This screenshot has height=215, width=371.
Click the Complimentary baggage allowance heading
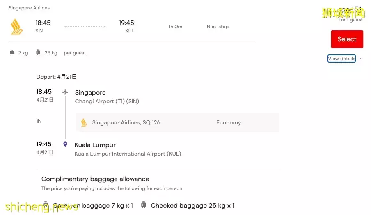coord(95,179)
